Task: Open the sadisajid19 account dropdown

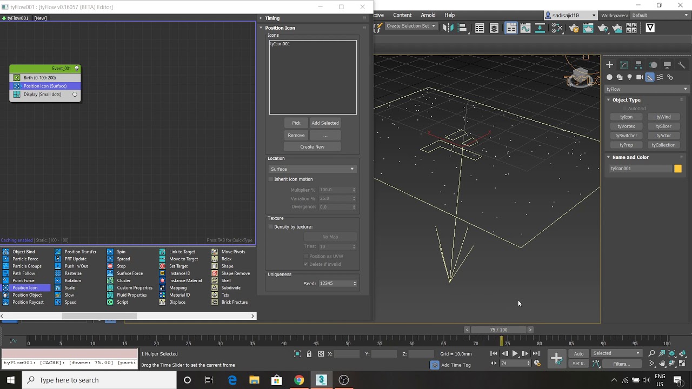Action: pyautogui.click(x=570, y=15)
